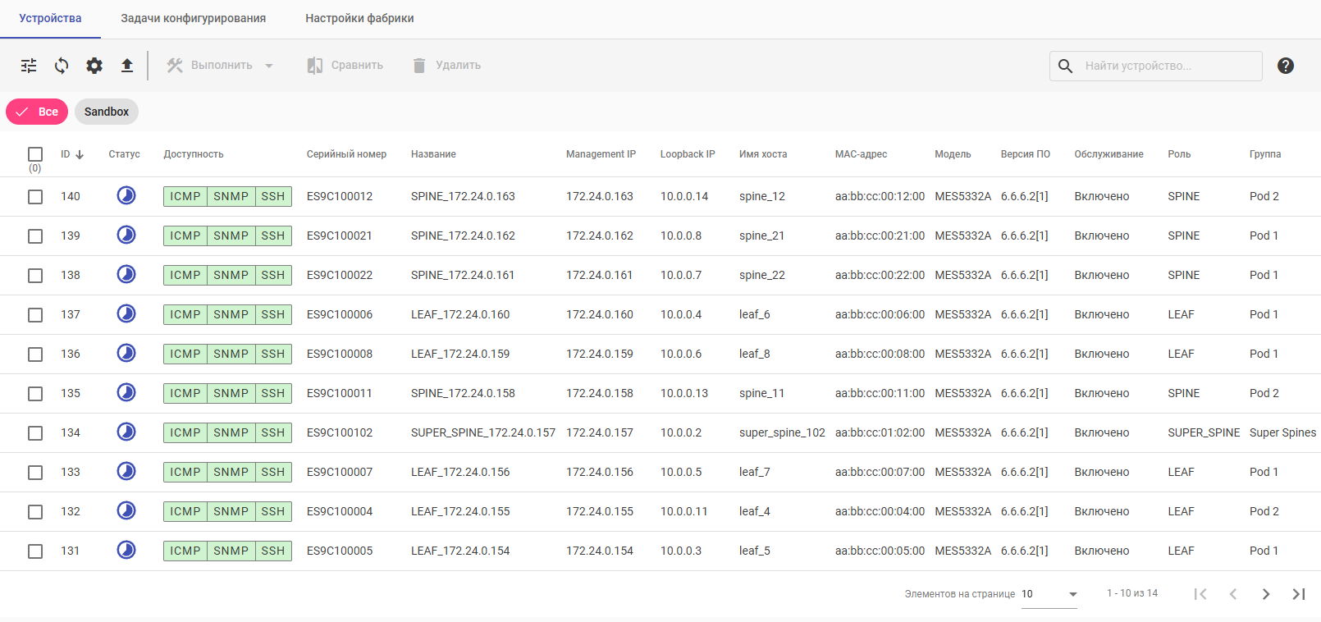Image resolution: width=1321 pixels, height=622 pixels.
Task: Open the Настройки фабрики tab
Action: pyautogui.click(x=359, y=18)
